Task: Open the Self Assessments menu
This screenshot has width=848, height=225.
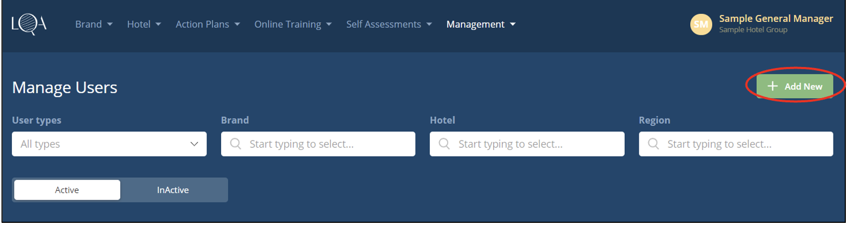Action: 389,25
